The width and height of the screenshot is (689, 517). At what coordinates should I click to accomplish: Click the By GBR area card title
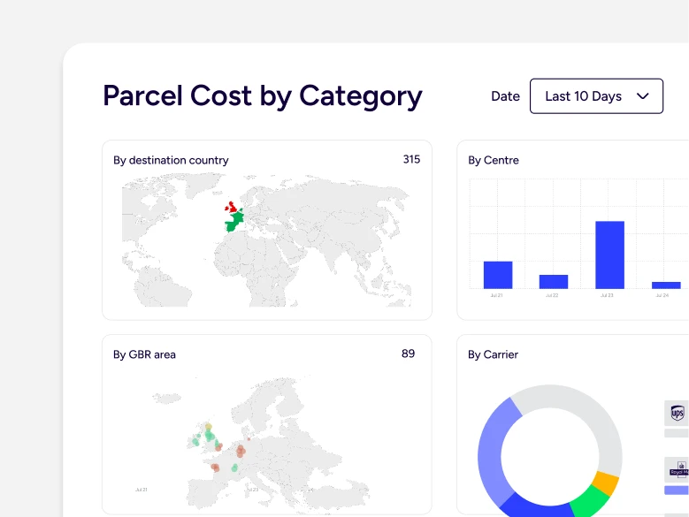click(144, 354)
